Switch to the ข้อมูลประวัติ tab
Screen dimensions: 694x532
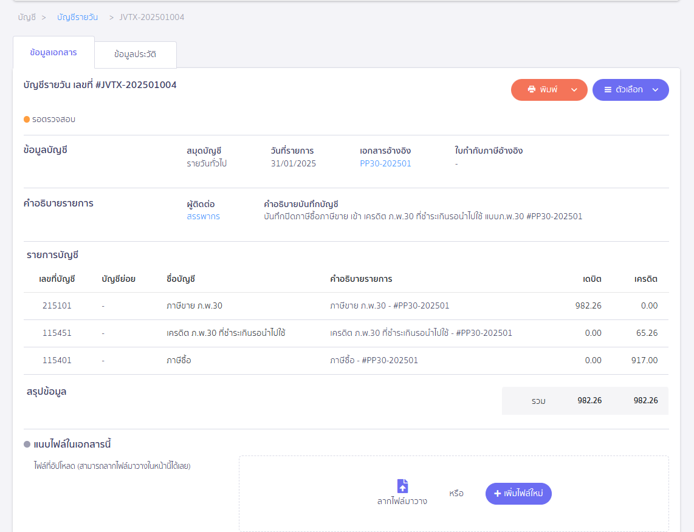click(x=135, y=55)
